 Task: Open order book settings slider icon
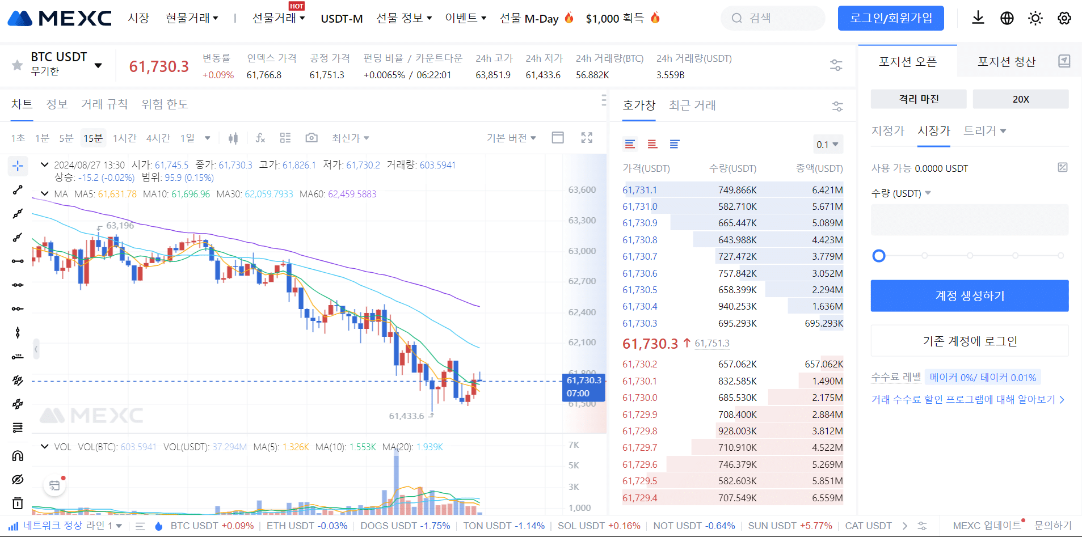pos(837,106)
